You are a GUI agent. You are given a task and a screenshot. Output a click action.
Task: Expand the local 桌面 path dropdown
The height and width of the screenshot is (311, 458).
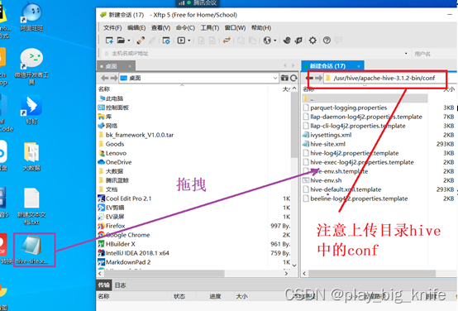pyautogui.click(x=274, y=78)
